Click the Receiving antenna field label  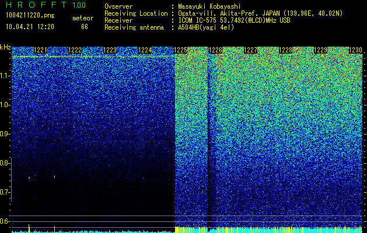[x=134, y=27]
